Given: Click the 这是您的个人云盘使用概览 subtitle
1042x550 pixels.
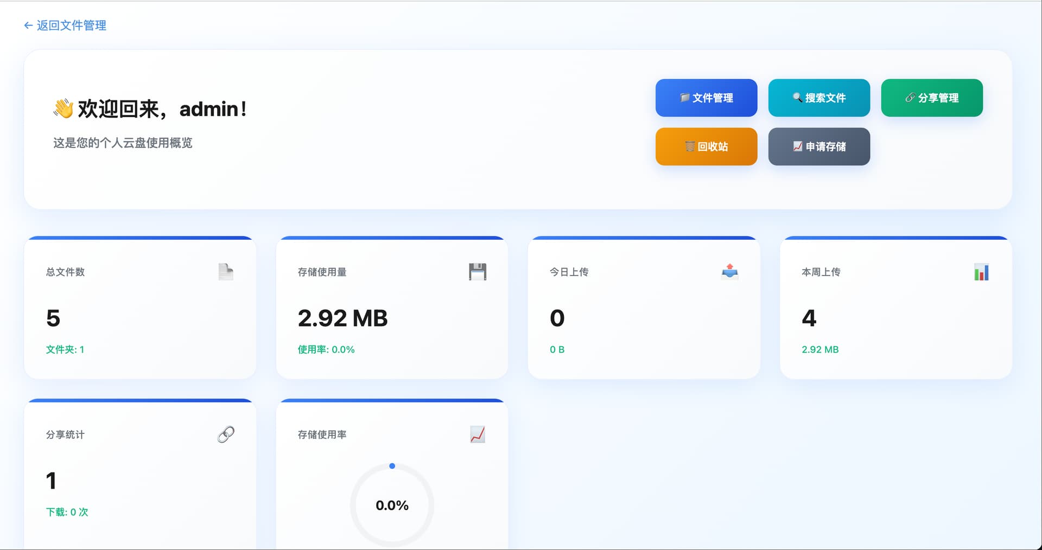Looking at the screenshot, I should [x=123, y=143].
